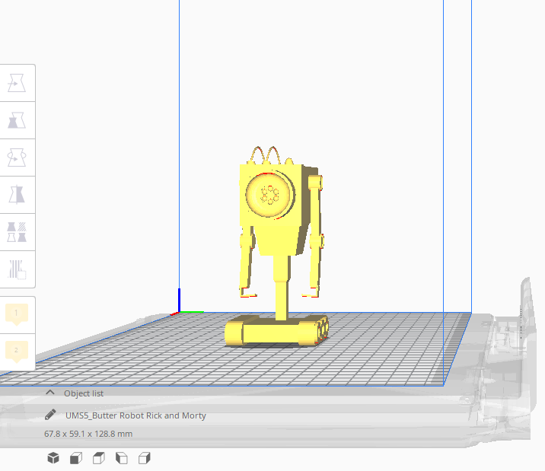Select UMS5_Butter Robot Rick and Morty name

[135, 415]
